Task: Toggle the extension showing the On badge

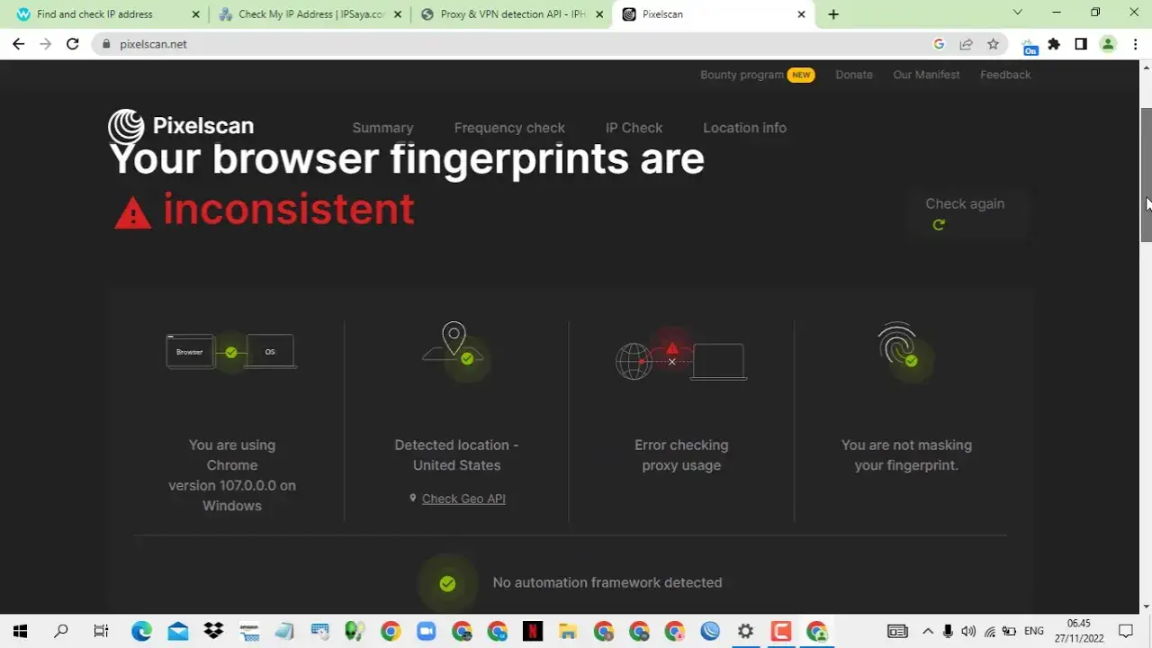Action: (1029, 45)
